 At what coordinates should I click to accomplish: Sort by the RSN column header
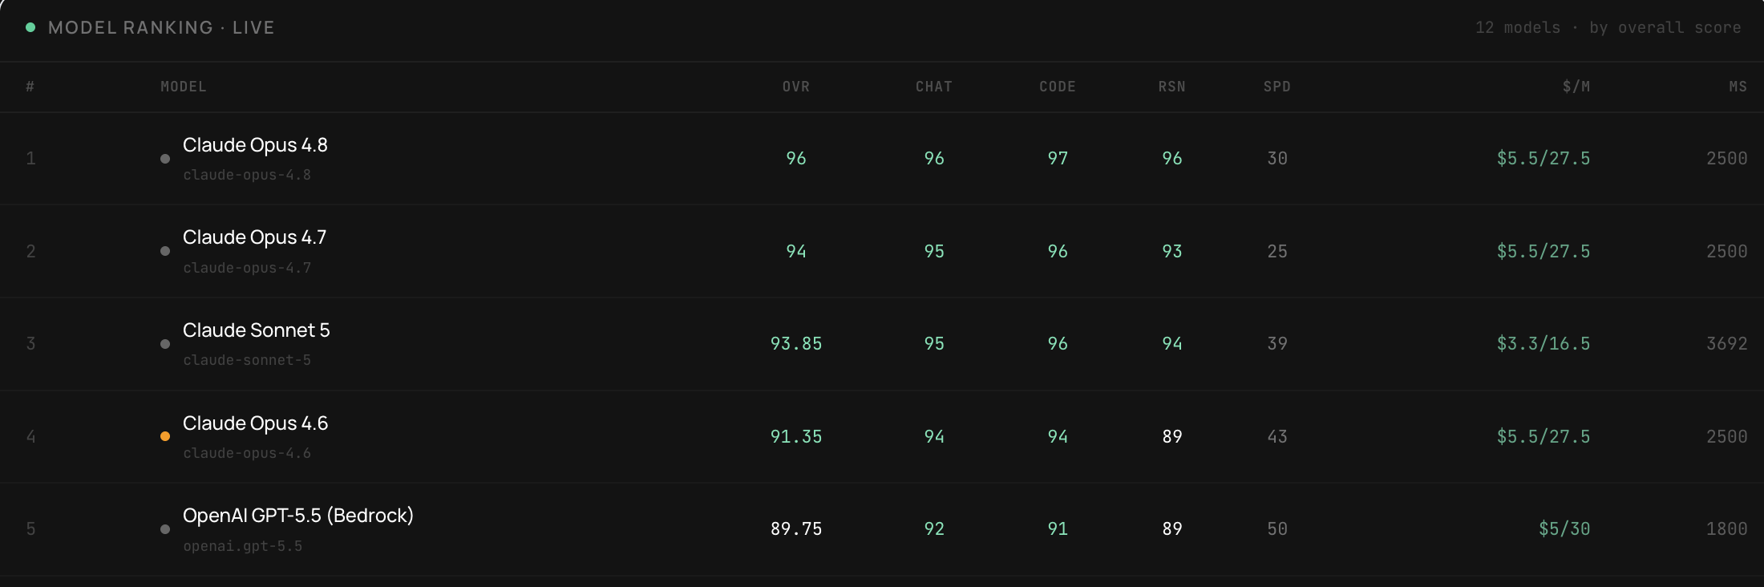pos(1172,87)
